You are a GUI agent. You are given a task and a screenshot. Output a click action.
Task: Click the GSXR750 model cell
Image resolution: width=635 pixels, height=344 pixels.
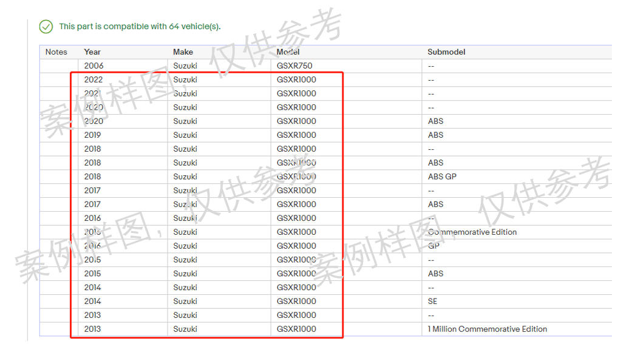(294, 66)
